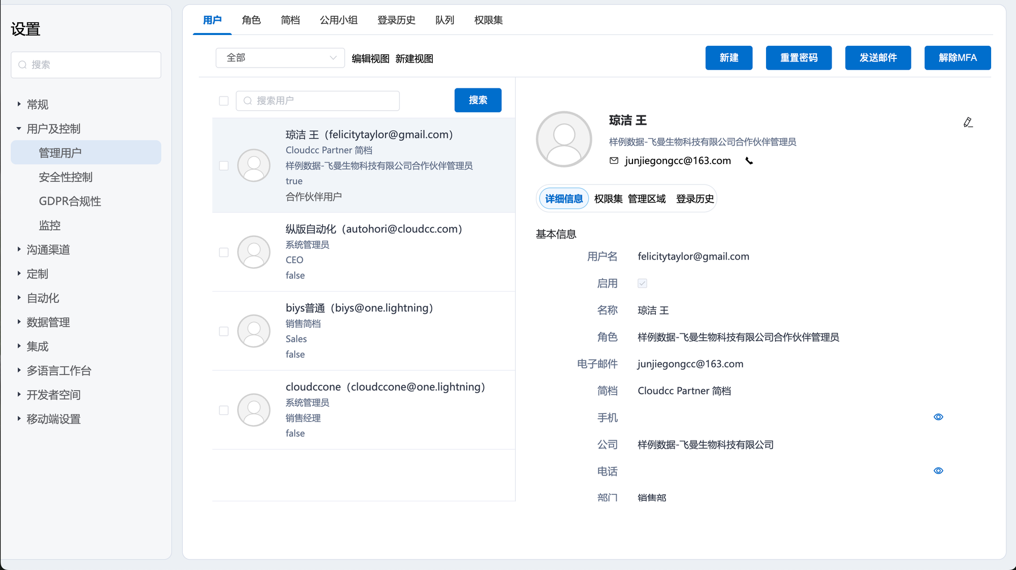Viewport: 1016px width, 570px height.
Task: Click the phone icon beside the email
Action: pos(749,161)
